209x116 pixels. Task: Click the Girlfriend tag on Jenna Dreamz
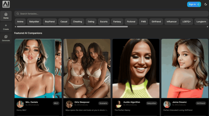[201, 103]
